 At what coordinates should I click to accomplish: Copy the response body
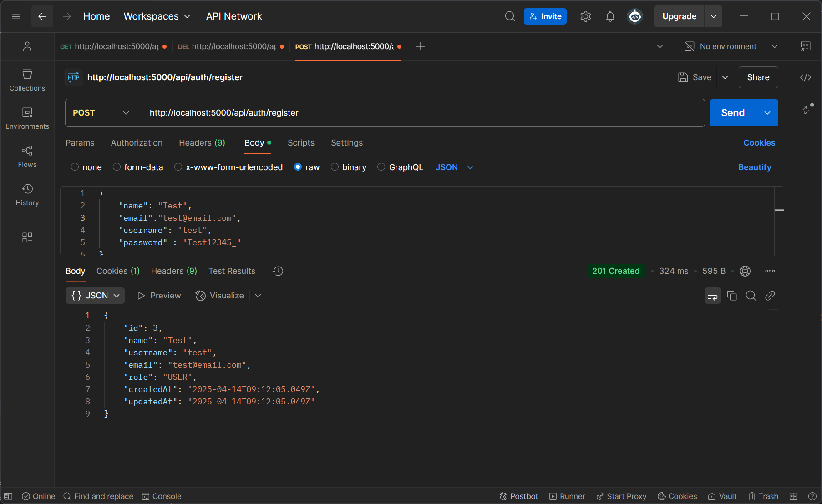click(x=732, y=296)
